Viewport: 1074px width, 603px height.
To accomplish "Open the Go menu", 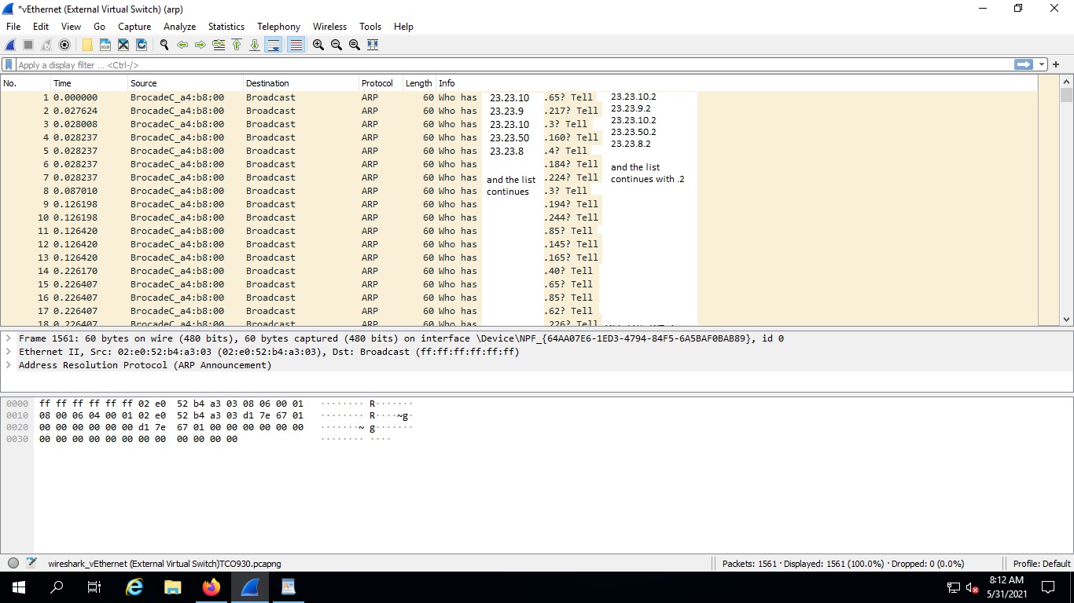I will 99,26.
